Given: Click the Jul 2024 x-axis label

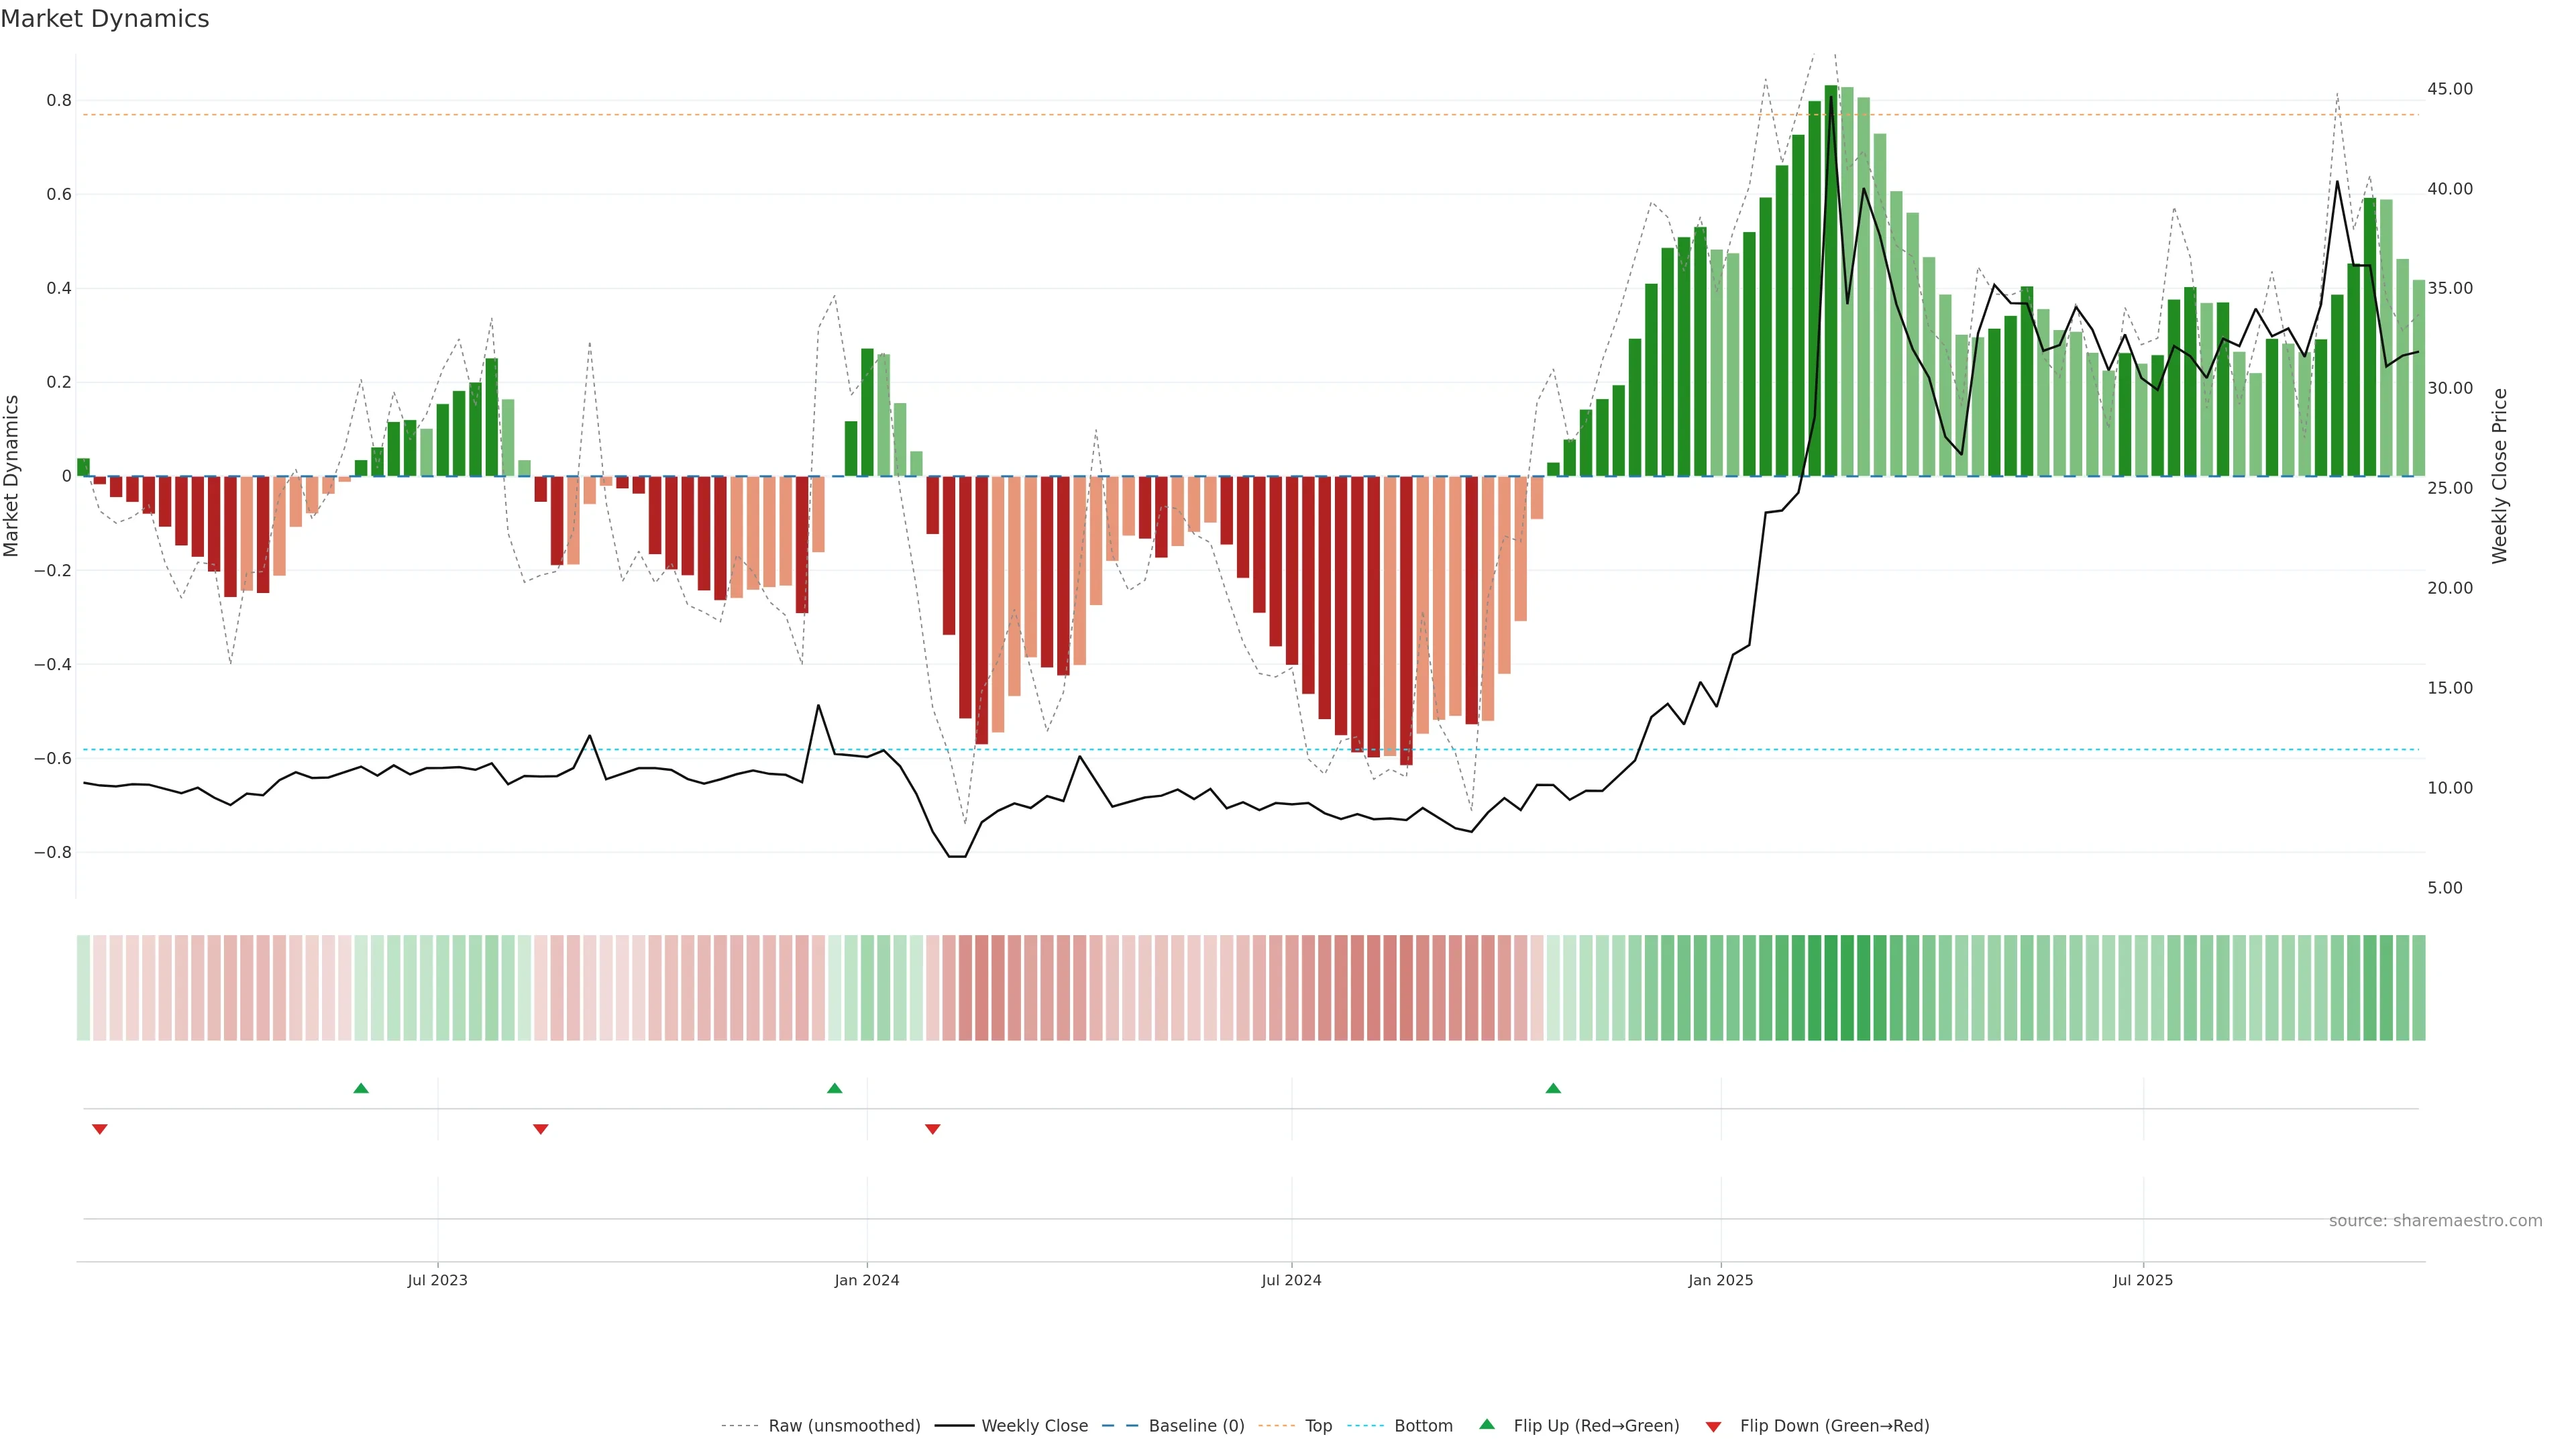Looking at the screenshot, I should coord(1291,1280).
